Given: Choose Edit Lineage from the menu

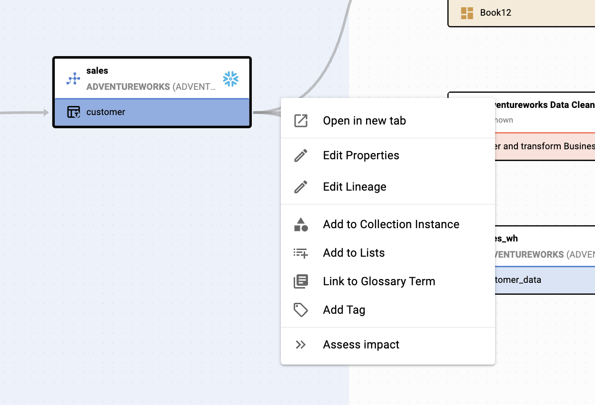Looking at the screenshot, I should (x=355, y=187).
